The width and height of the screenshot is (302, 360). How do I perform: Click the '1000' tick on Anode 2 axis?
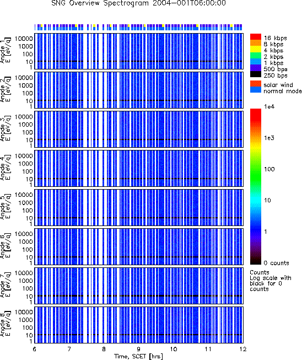pos(26,85)
